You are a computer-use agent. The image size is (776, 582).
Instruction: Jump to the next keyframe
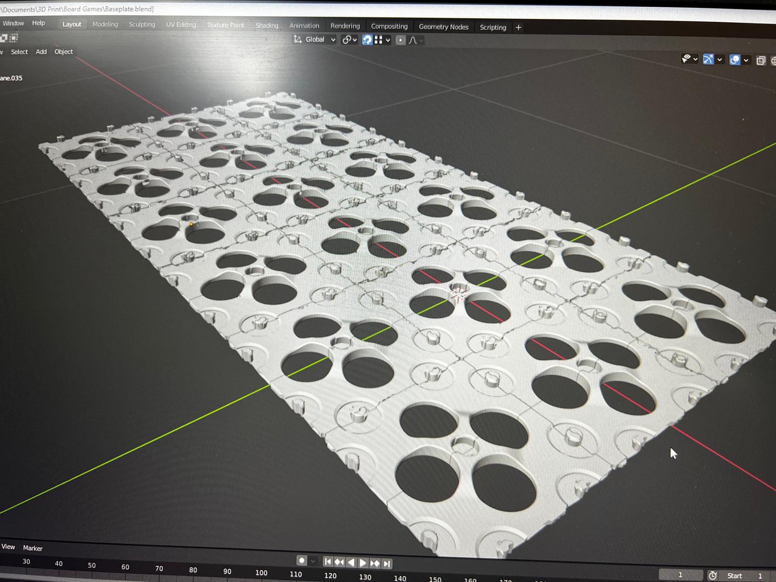pos(375,563)
